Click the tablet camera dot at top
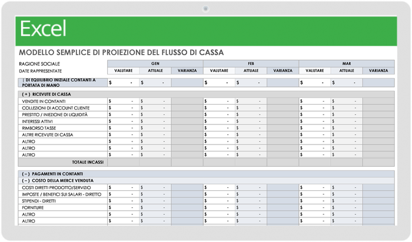 click(x=205, y=9)
